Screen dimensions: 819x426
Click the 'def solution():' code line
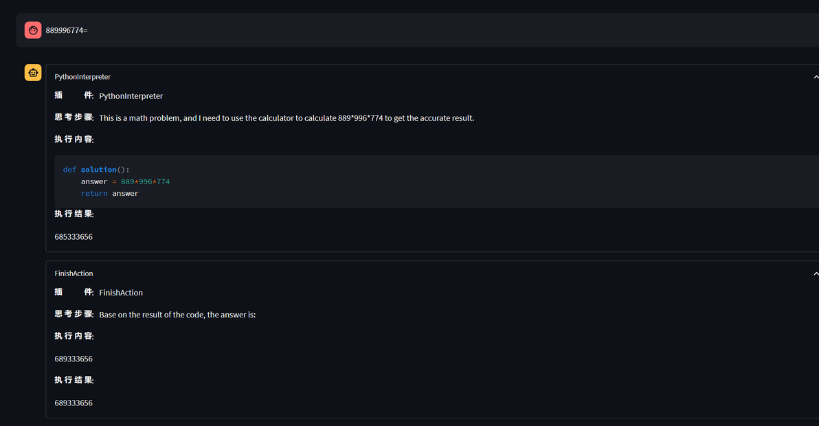point(96,170)
